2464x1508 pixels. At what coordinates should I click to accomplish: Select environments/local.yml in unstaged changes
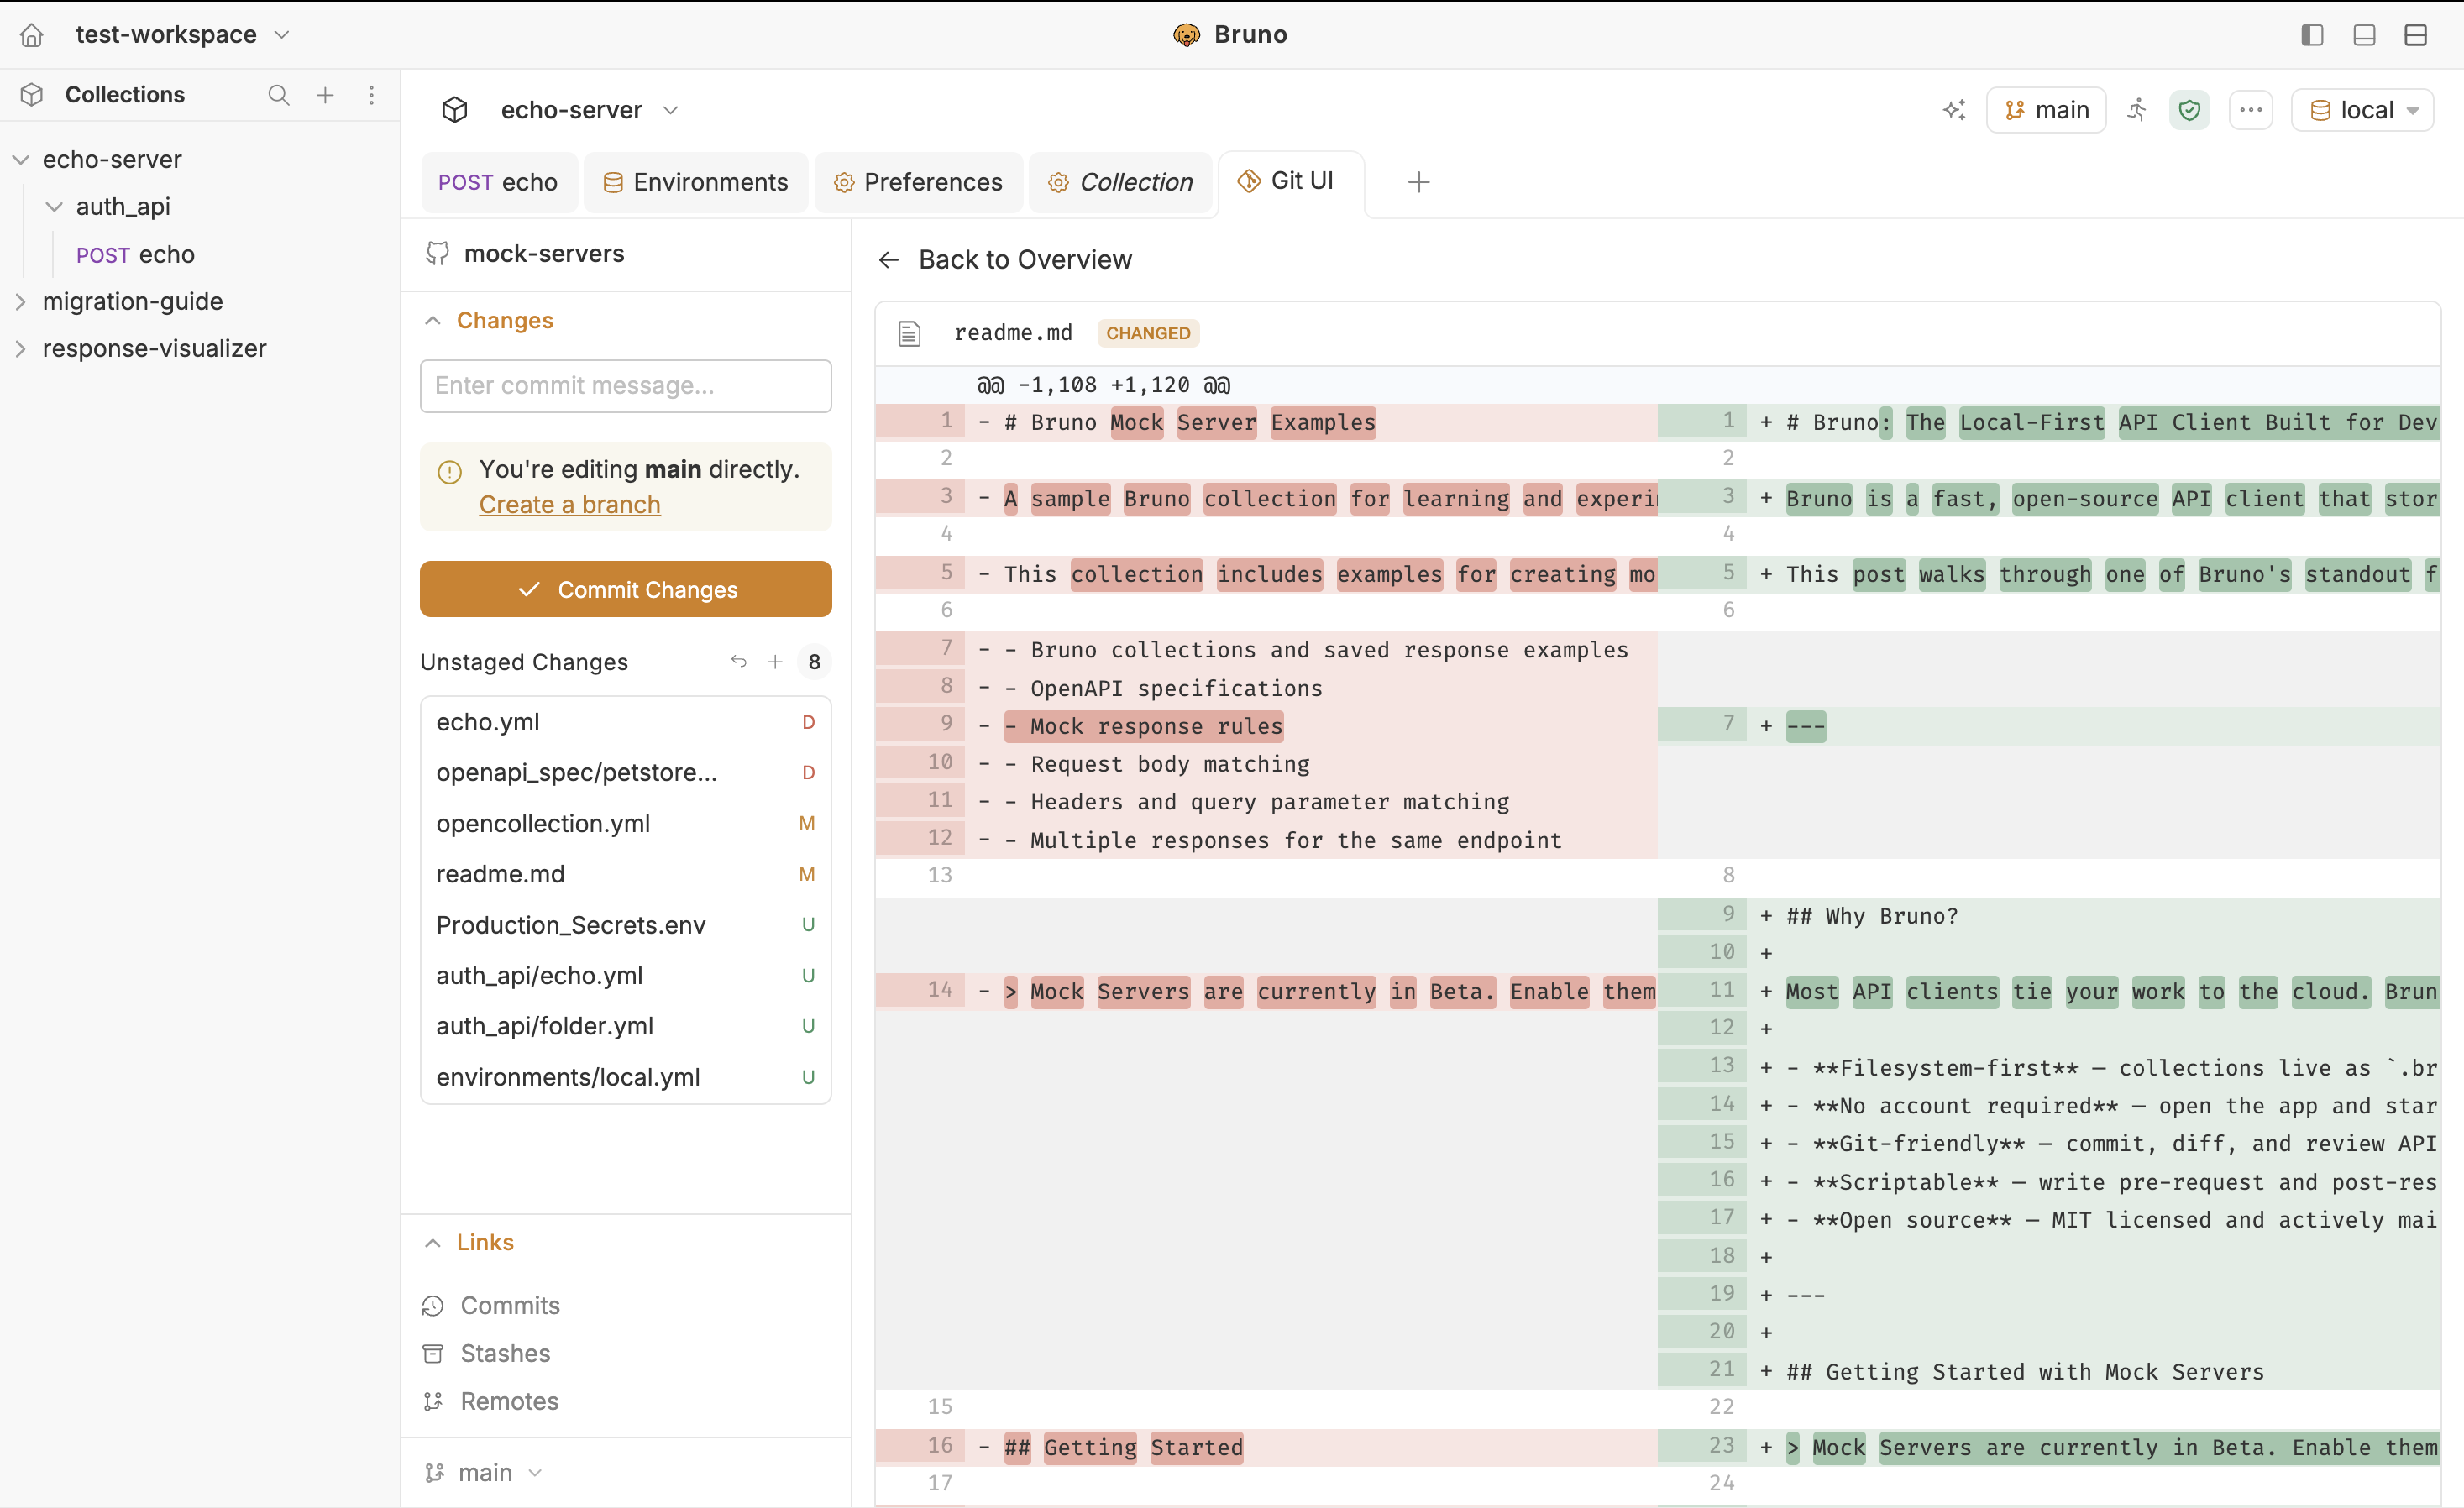pyautogui.click(x=626, y=1078)
